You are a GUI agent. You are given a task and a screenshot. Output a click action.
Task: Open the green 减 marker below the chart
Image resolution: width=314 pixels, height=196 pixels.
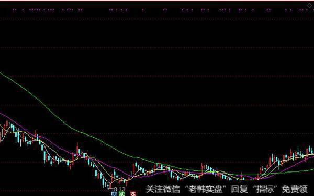[x=121, y=194]
